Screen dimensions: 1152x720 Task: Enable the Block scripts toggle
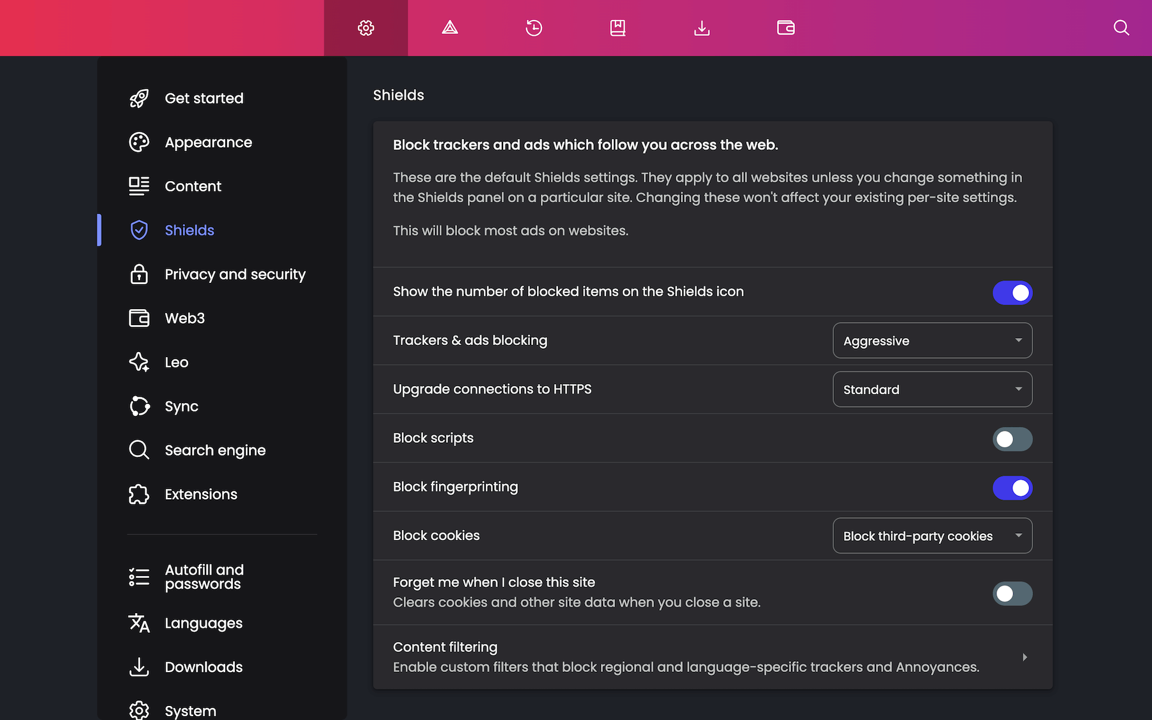click(x=1012, y=439)
